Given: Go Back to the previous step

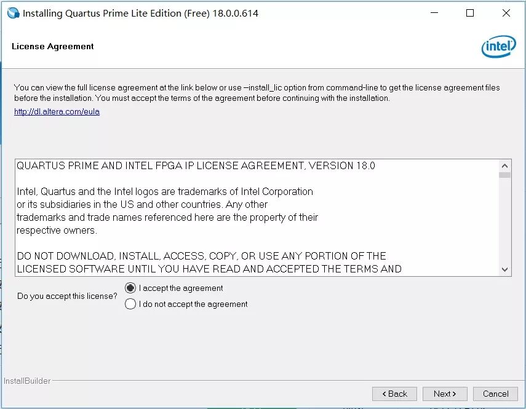Looking at the screenshot, I should (x=394, y=394).
